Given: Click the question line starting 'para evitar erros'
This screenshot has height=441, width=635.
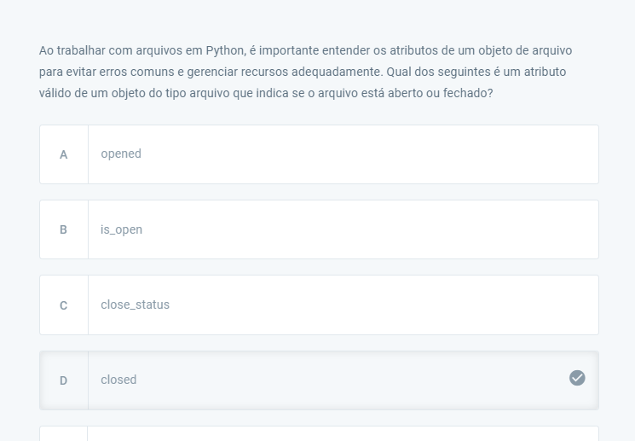Looking at the screenshot, I should pyautogui.click(x=303, y=72).
